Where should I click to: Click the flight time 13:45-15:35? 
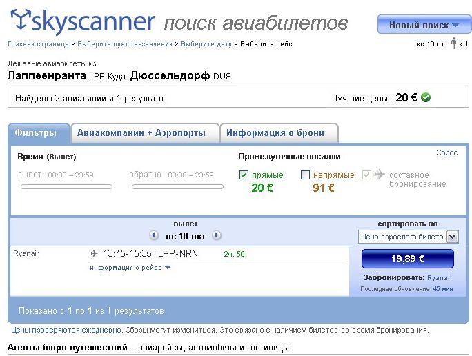[x=128, y=253]
